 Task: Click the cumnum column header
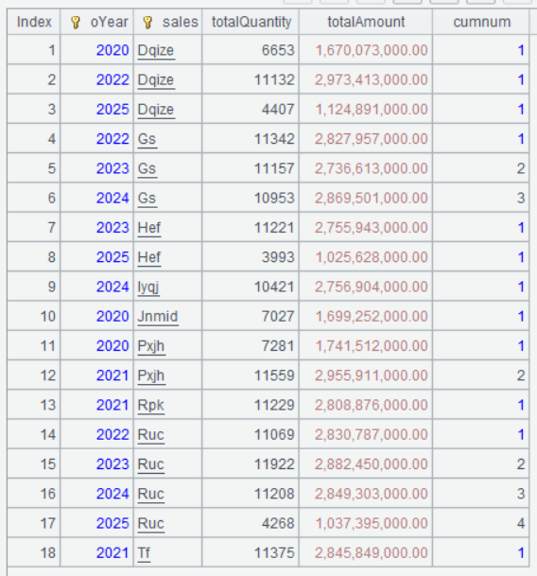481,22
